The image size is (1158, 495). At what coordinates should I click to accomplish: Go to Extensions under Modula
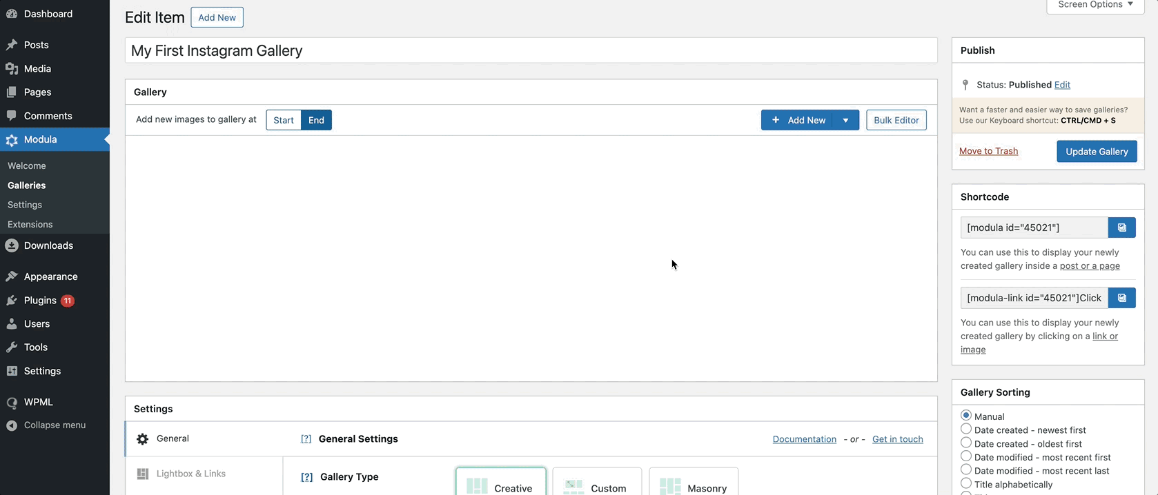coord(30,224)
